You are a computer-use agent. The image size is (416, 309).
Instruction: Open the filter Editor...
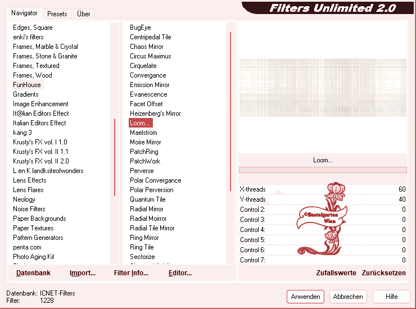[180, 273]
